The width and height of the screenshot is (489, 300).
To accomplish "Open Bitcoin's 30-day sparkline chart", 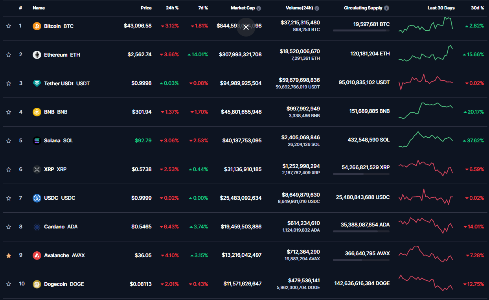I will [x=426, y=25].
